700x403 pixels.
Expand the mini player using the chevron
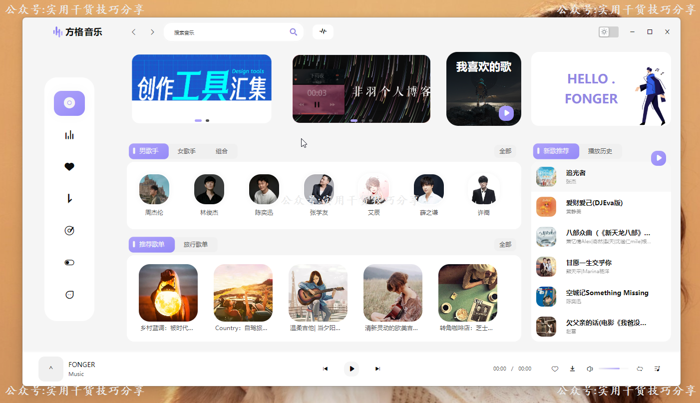(x=51, y=369)
